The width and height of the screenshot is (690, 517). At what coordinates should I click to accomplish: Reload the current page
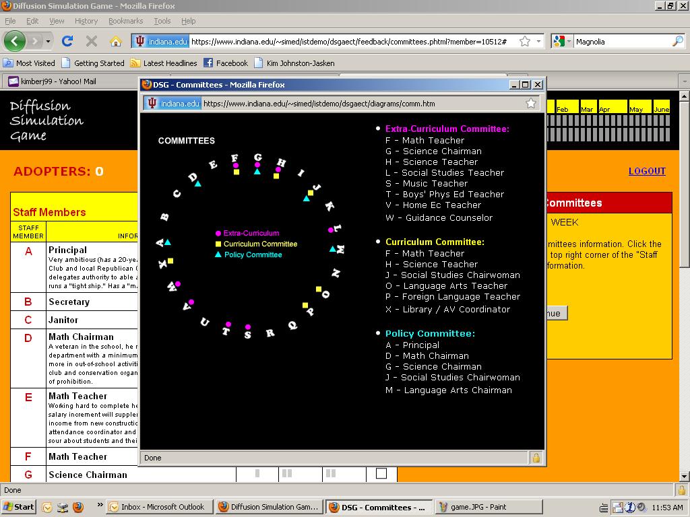pyautogui.click(x=67, y=41)
